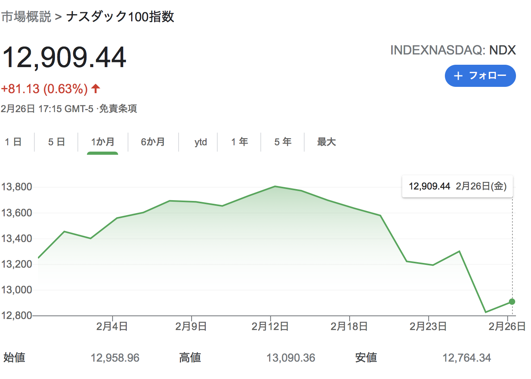
Task: Click the 12,800 y-axis label
Action: tap(17, 315)
